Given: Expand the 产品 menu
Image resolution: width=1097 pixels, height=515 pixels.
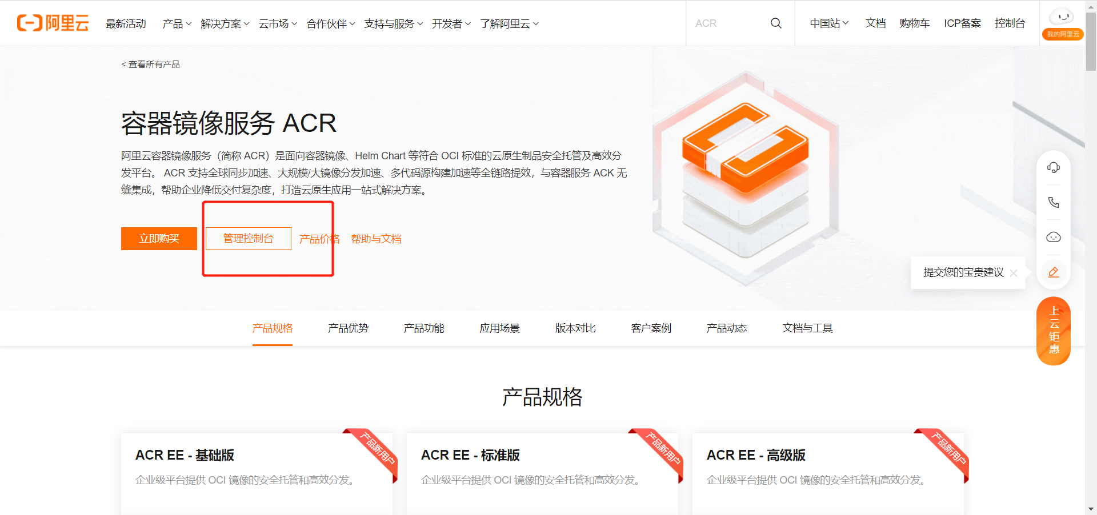Looking at the screenshot, I should (x=177, y=23).
